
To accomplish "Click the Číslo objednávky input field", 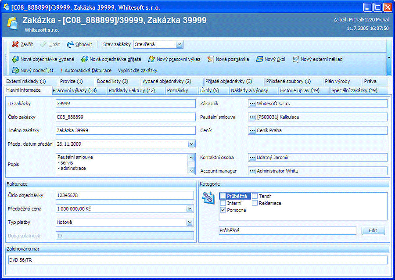I will point(125,195).
